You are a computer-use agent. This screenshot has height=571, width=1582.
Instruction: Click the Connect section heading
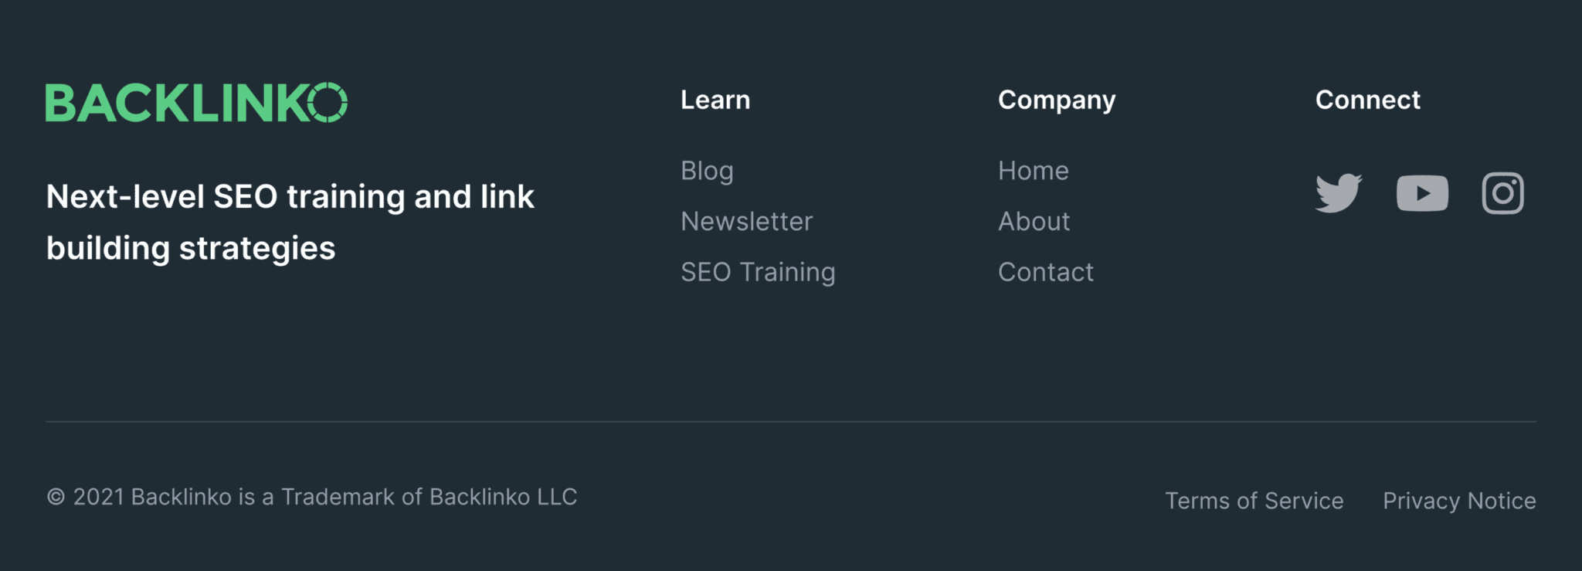click(1367, 100)
